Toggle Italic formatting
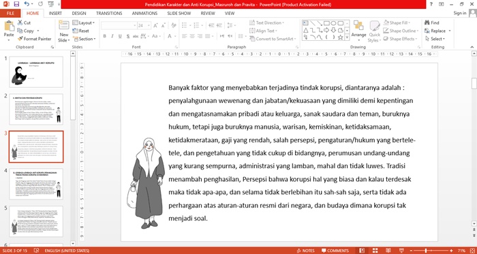This screenshot has height=254, width=477. (112, 36)
